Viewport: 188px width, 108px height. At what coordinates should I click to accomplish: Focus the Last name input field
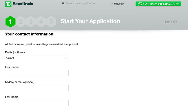pyautogui.click(x=37, y=103)
